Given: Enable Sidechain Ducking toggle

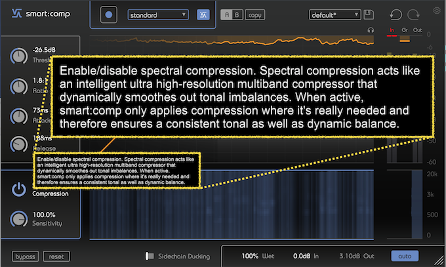Looking at the screenshot, I should [x=150, y=257].
